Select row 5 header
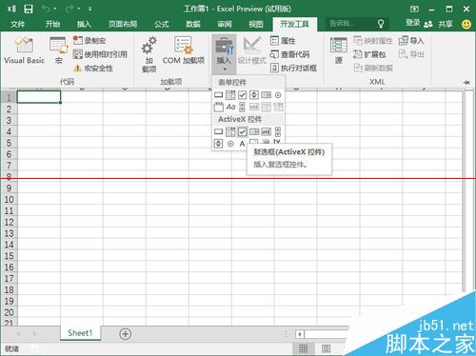The width and height of the screenshot is (476, 356). 9,143
